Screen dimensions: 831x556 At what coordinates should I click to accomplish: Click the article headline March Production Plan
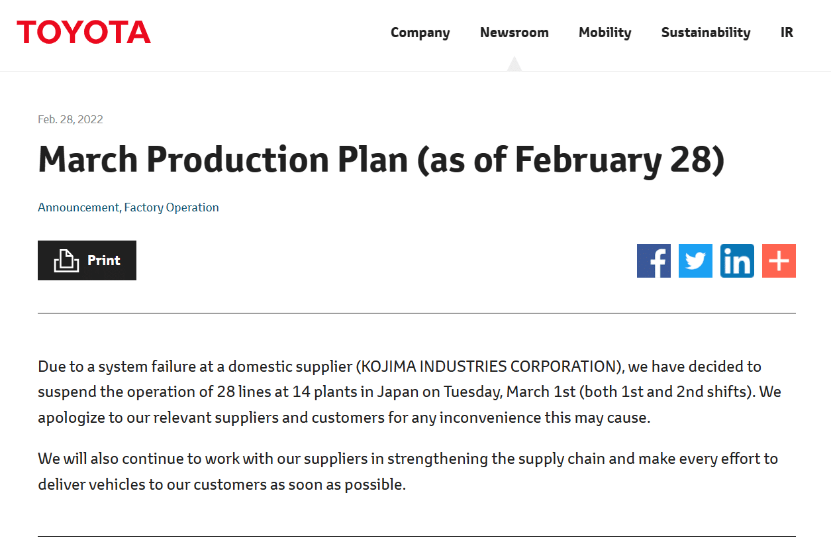381,159
